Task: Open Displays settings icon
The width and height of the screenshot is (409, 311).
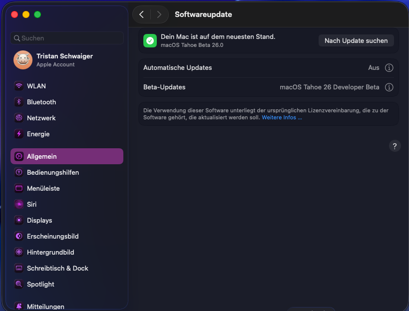Action: click(19, 220)
